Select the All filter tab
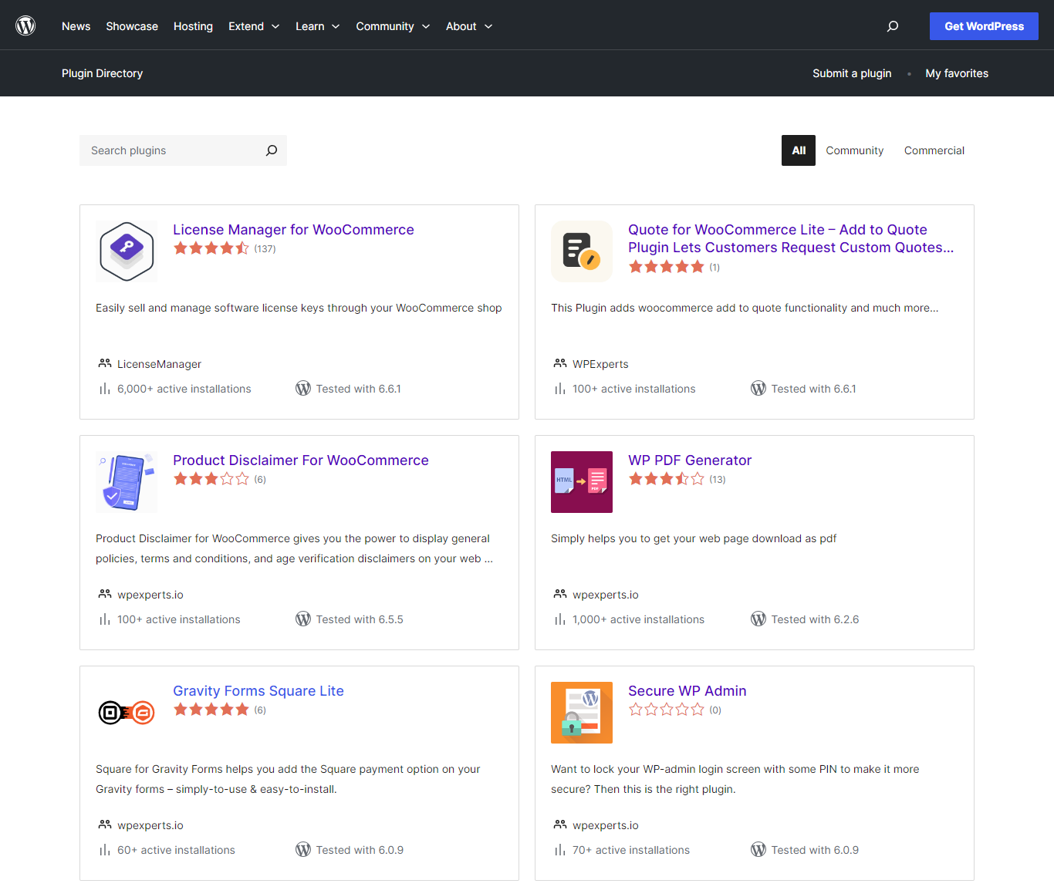Viewport: 1054px width, 887px height. click(799, 150)
